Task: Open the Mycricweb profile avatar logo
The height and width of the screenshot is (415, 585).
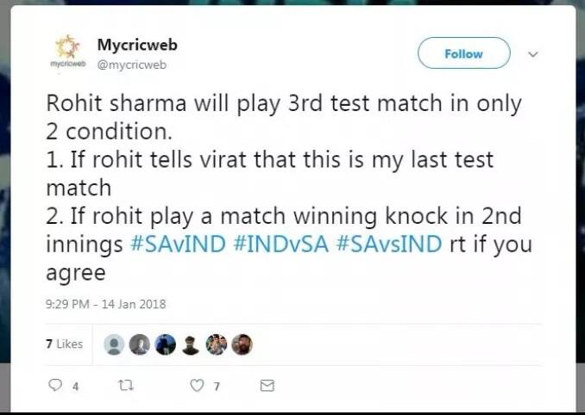Action: click(68, 52)
